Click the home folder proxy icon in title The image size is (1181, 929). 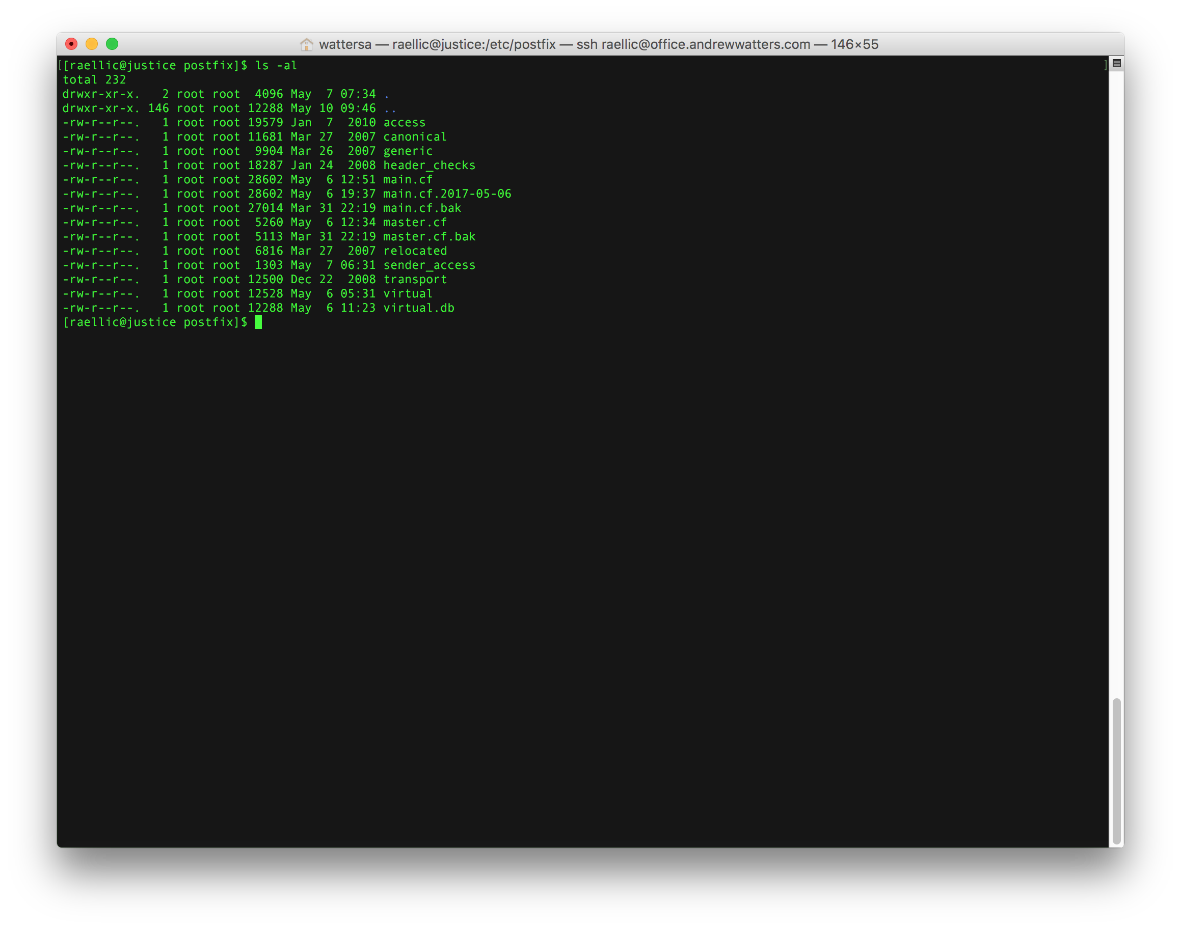pos(307,45)
